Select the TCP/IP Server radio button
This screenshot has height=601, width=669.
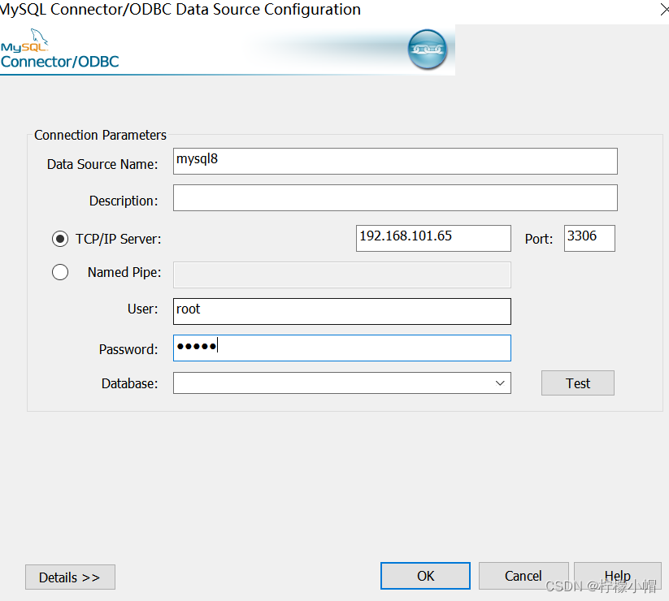60,239
